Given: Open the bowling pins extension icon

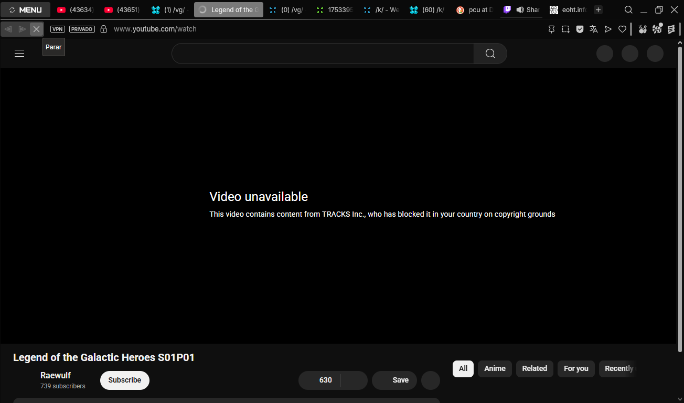Looking at the screenshot, I should point(643,29).
